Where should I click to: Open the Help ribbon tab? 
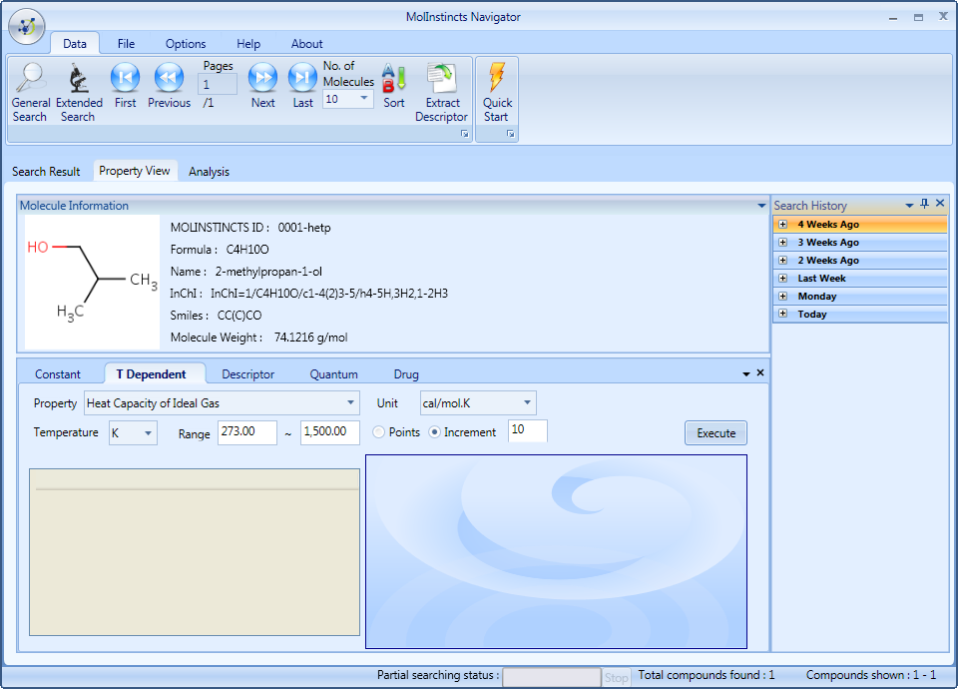(x=248, y=43)
